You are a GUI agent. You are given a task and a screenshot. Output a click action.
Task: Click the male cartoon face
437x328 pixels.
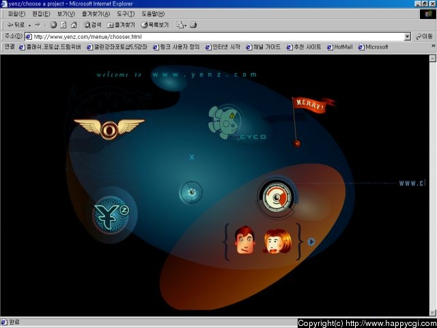244,240
